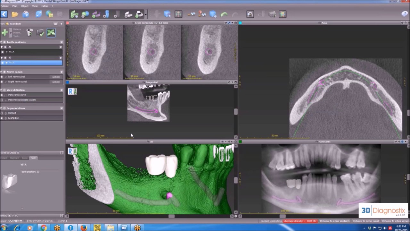Click Distance to nerve canal status button
Image resolution: width=410 pixels, height=231 pixels.
point(365,221)
